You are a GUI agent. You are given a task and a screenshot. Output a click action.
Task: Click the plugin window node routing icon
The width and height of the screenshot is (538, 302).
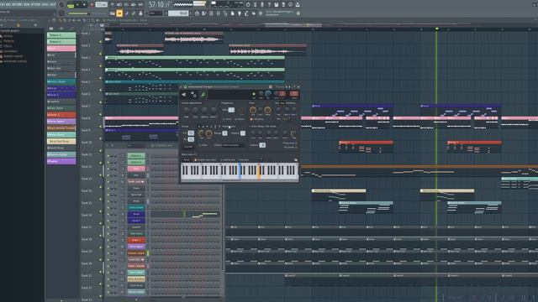pyautogui.click(x=193, y=95)
